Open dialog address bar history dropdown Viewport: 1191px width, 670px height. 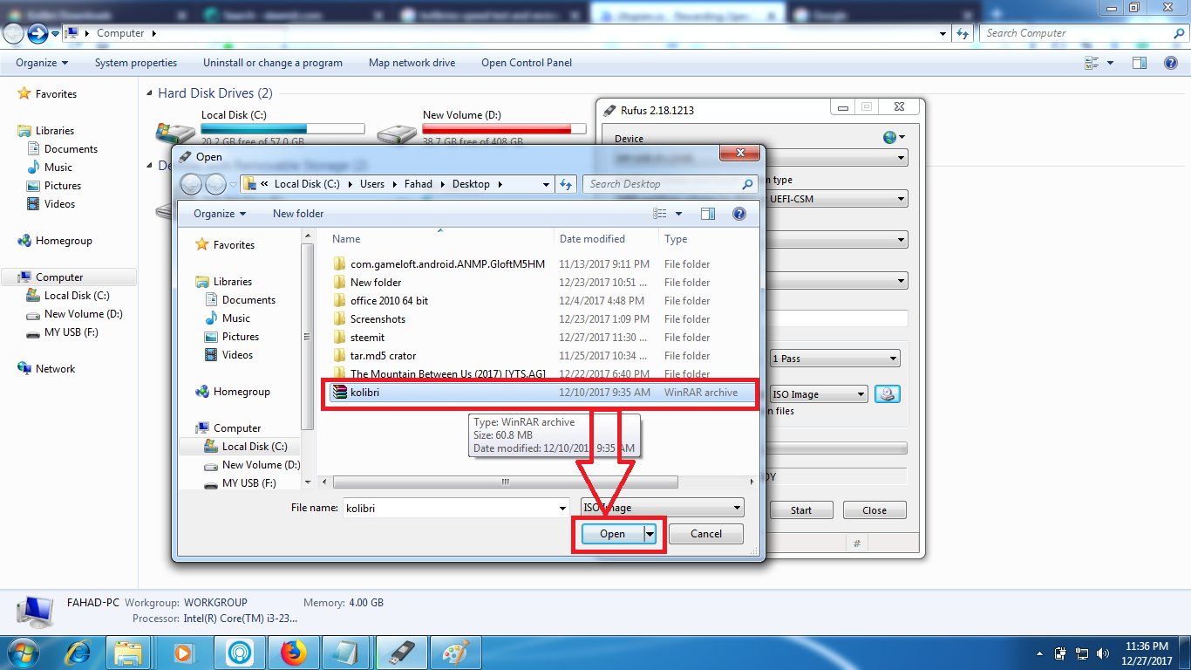546,184
